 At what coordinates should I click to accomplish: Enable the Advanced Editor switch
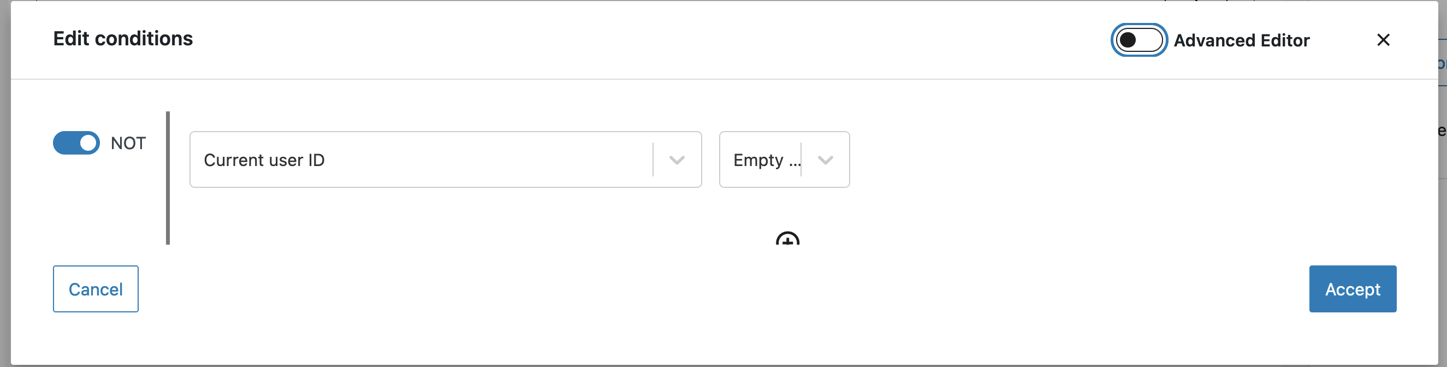[x=1138, y=40]
